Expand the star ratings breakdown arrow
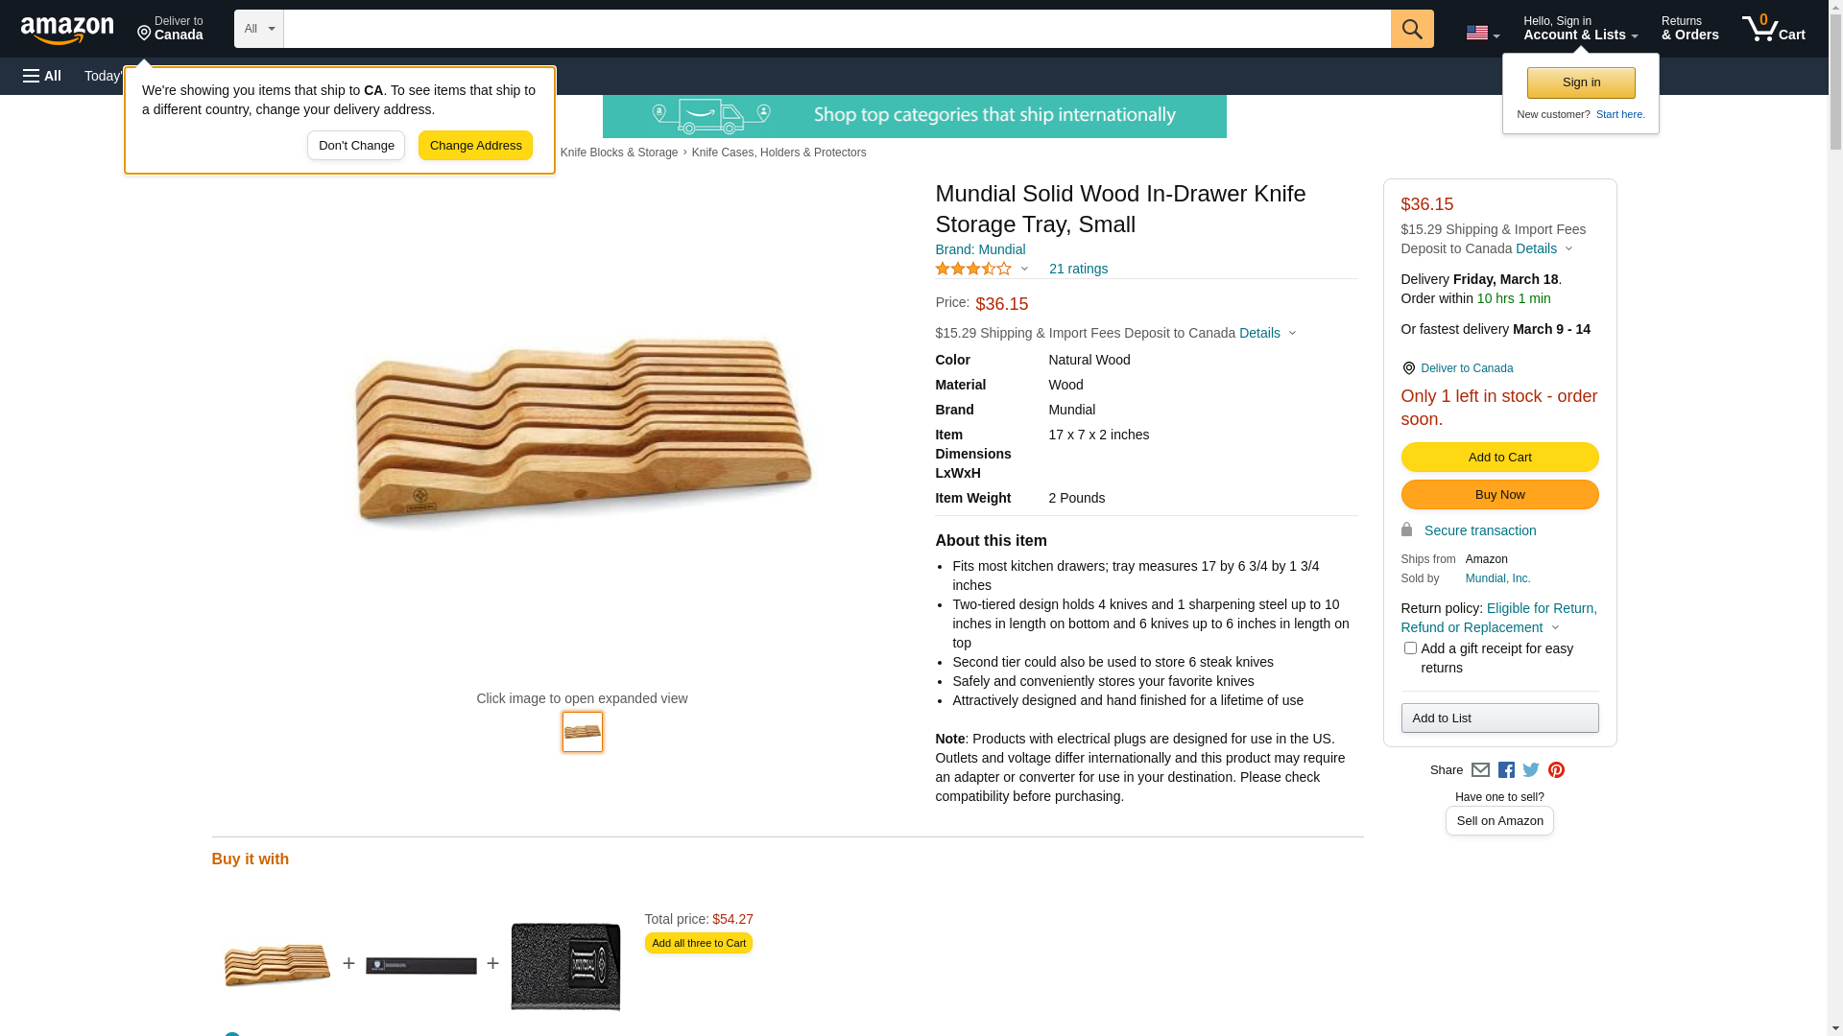 [1024, 270]
